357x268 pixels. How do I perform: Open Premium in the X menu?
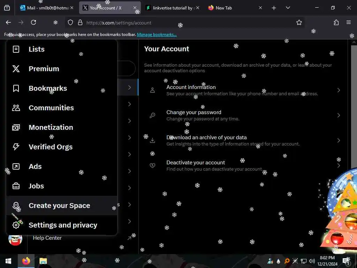coord(61,69)
